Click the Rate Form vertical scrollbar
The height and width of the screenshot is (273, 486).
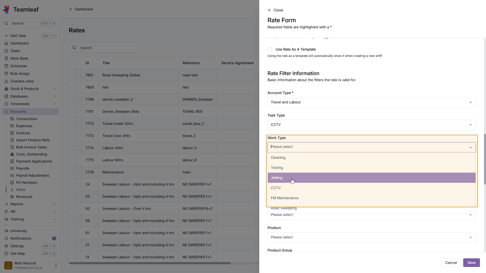pyautogui.click(x=484, y=159)
